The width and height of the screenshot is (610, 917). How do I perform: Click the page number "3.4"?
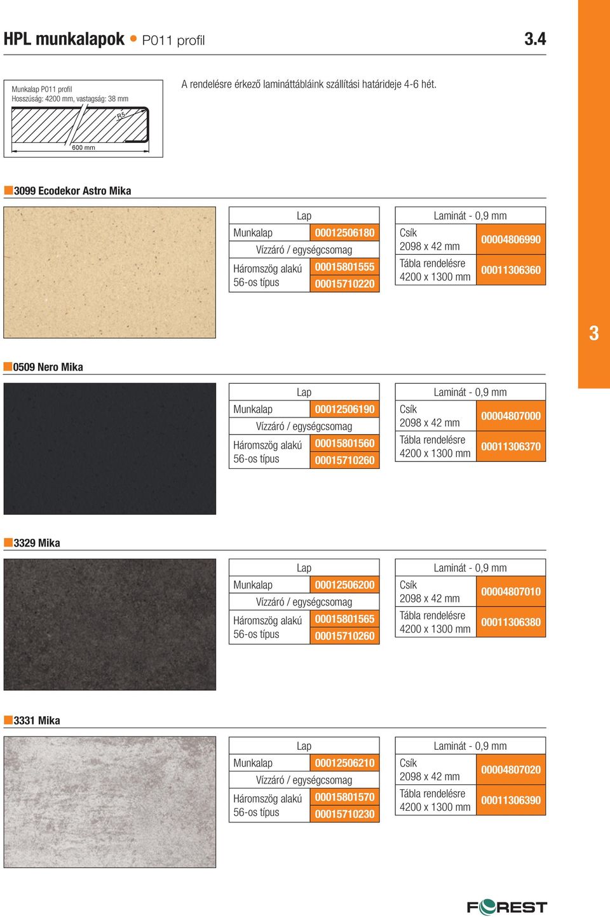[535, 39]
